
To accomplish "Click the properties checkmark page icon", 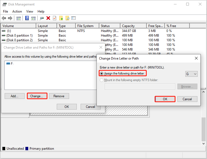I will click(55, 18).
